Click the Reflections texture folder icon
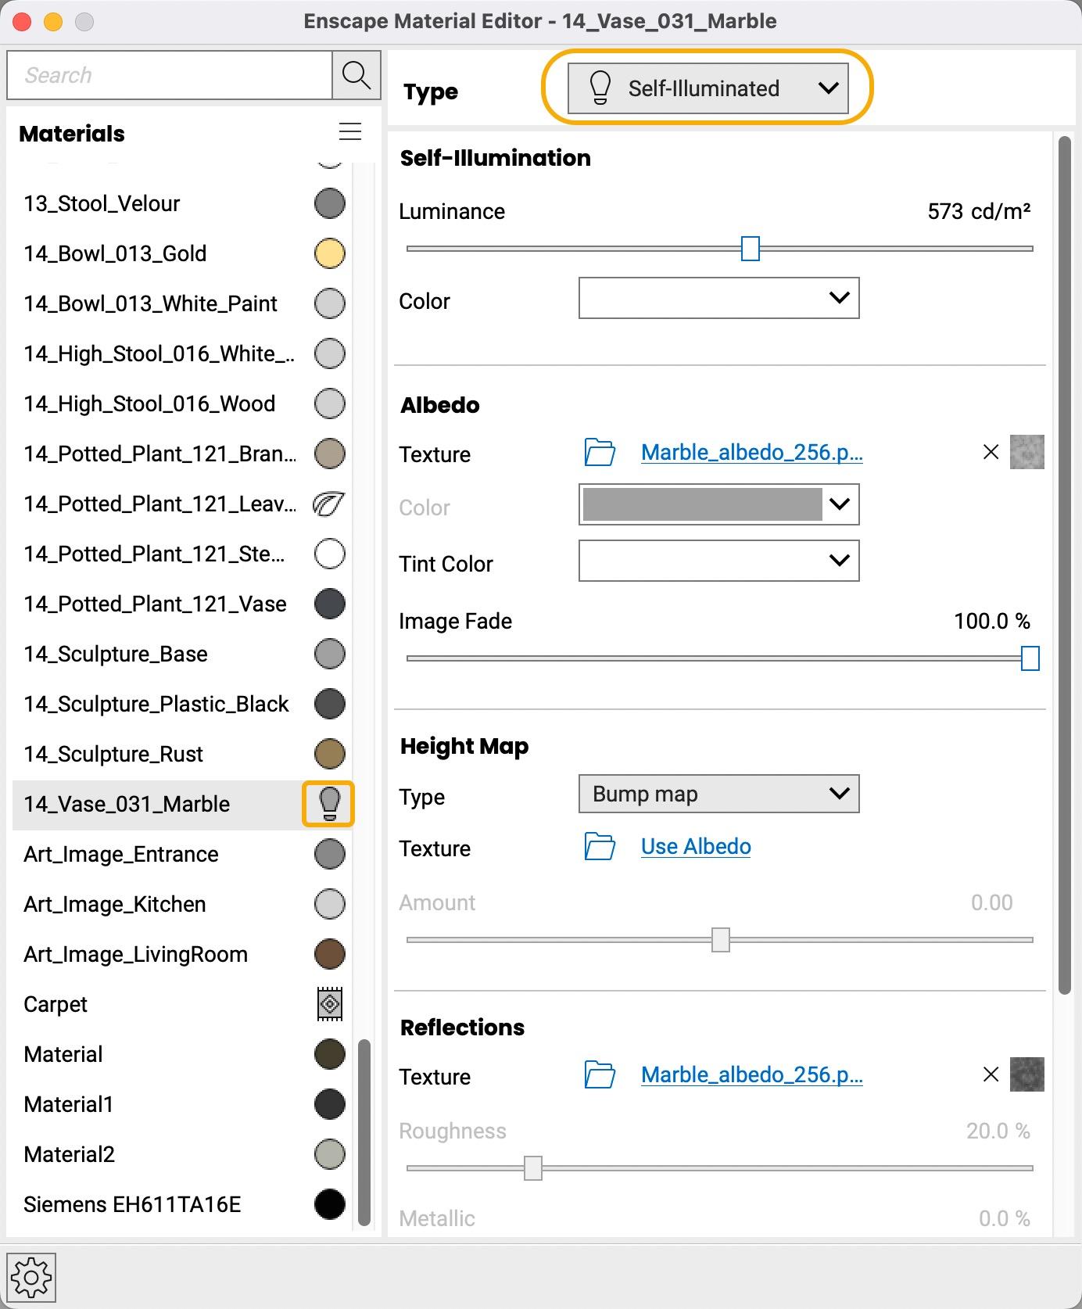Screen dimensions: 1082x1309 (600, 1075)
